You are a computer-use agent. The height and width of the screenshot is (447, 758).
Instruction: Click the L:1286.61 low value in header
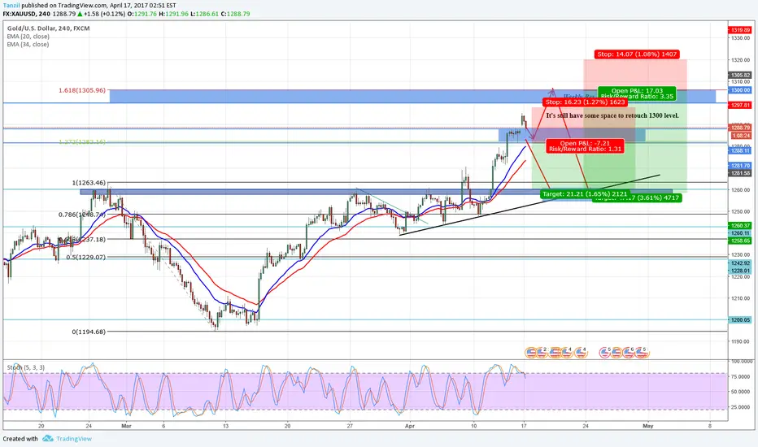(x=204, y=14)
